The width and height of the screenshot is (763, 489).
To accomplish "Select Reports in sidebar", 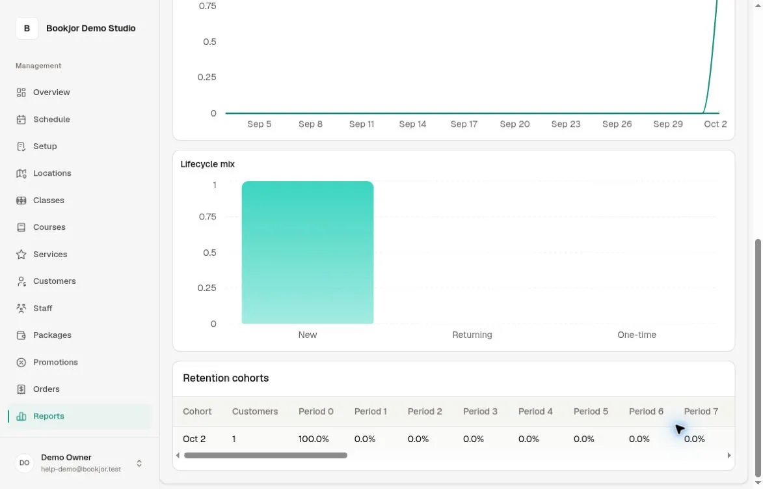I will [79, 417].
